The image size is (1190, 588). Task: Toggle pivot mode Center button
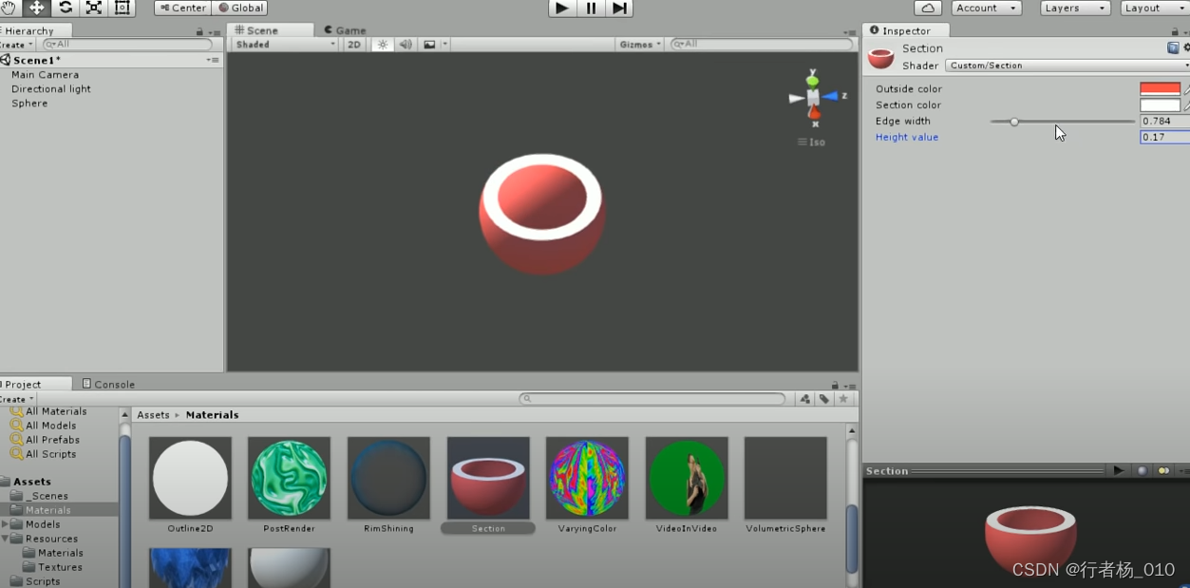pyautogui.click(x=183, y=8)
